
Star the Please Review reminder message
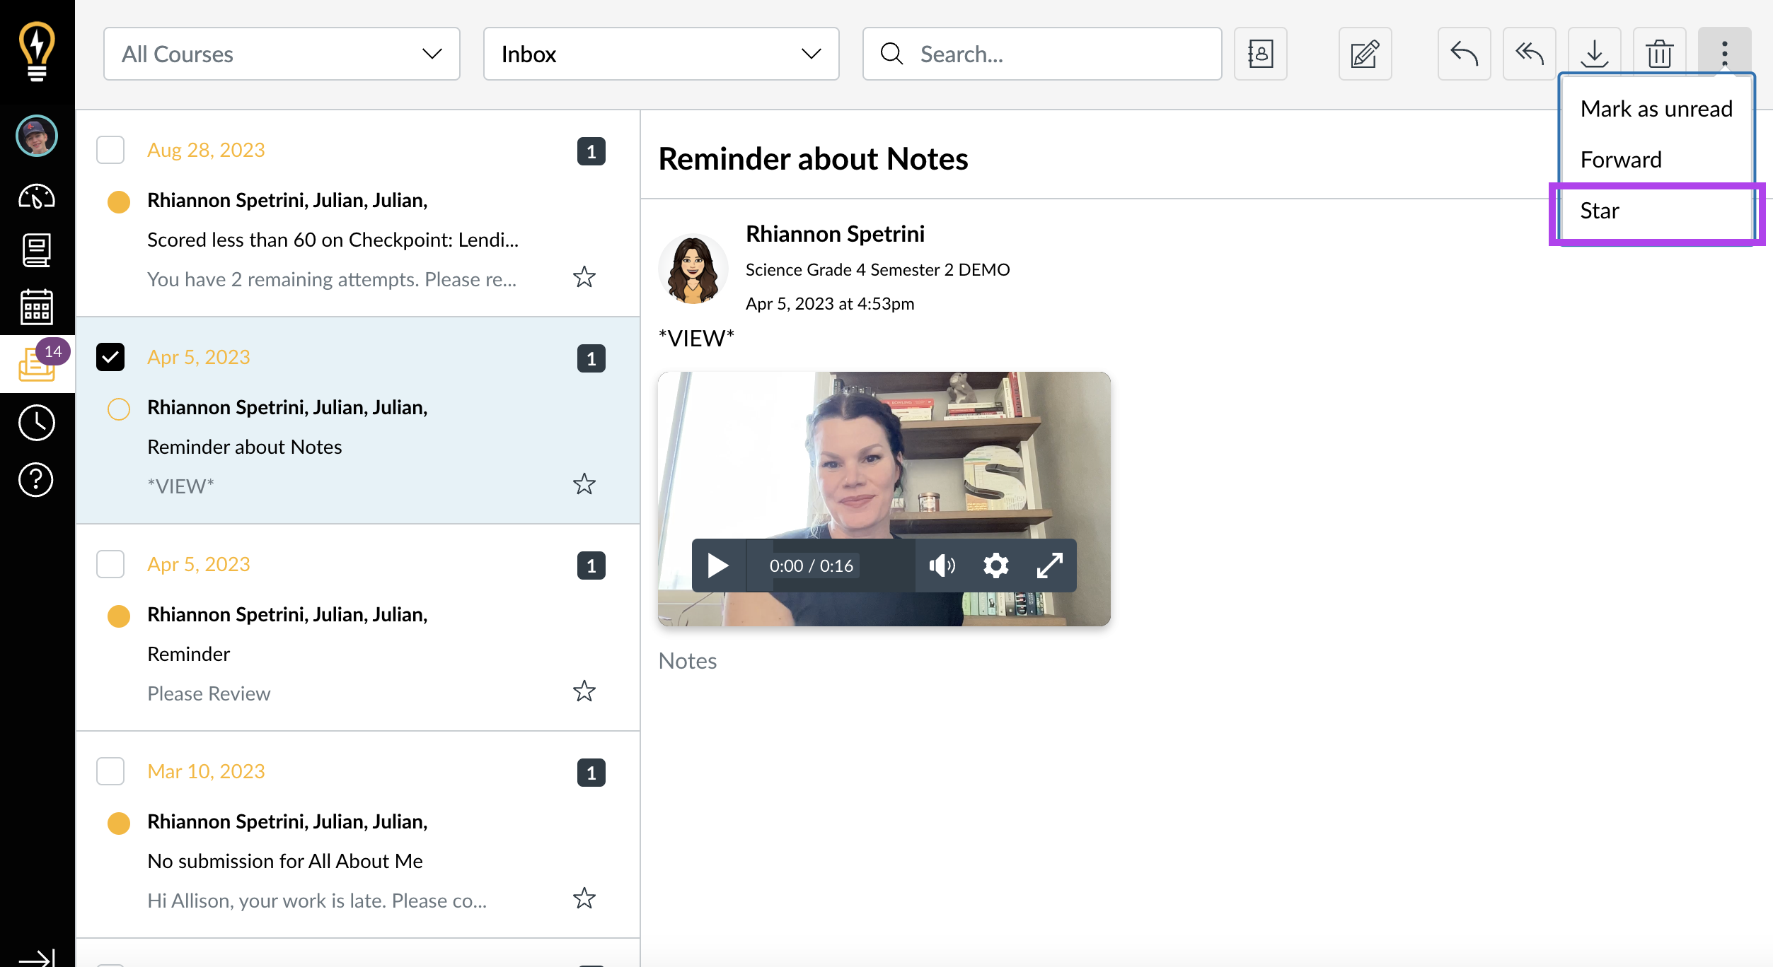[x=584, y=691]
